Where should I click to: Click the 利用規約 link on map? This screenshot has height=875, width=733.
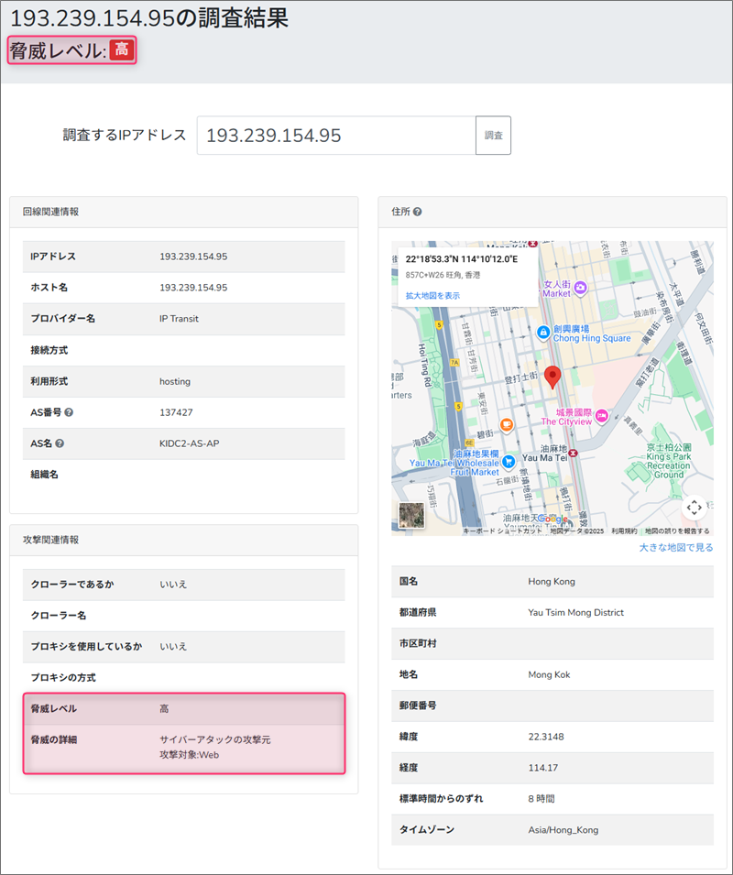click(x=624, y=531)
